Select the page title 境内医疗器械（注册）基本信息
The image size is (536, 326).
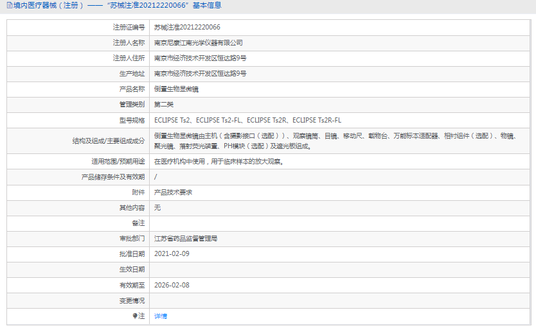(x=117, y=6)
